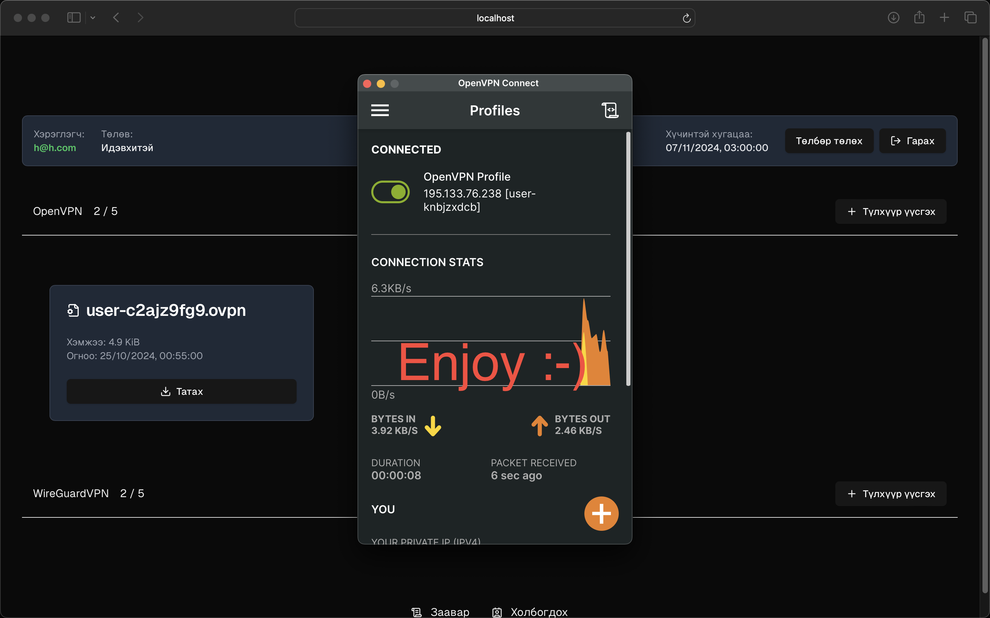Click Түлхүүр үүсгэх in the WireGuardVPN section

[891, 493]
